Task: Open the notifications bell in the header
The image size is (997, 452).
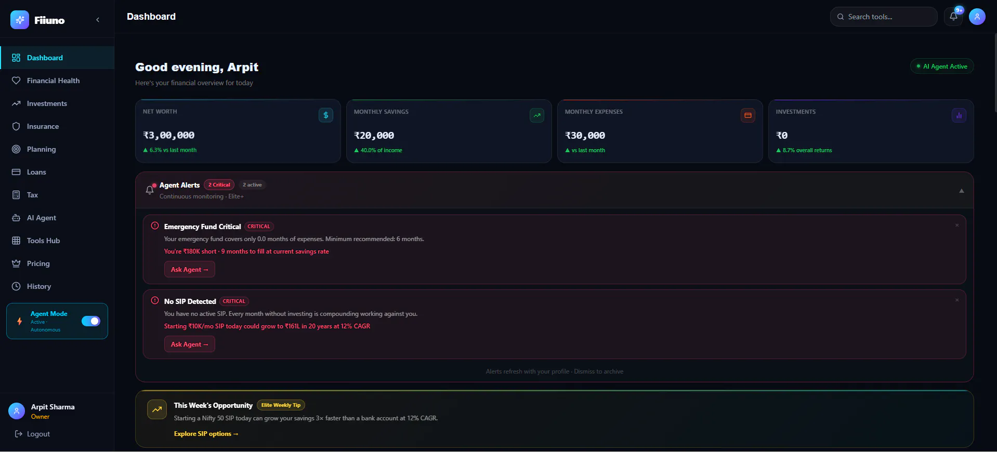Action: 953,17
